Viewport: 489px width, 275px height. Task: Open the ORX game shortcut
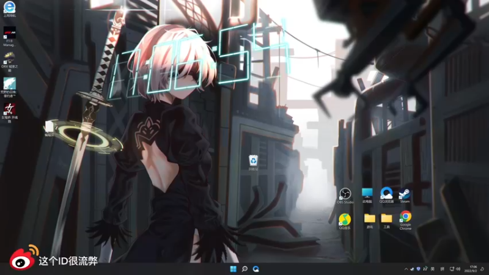[10, 62]
